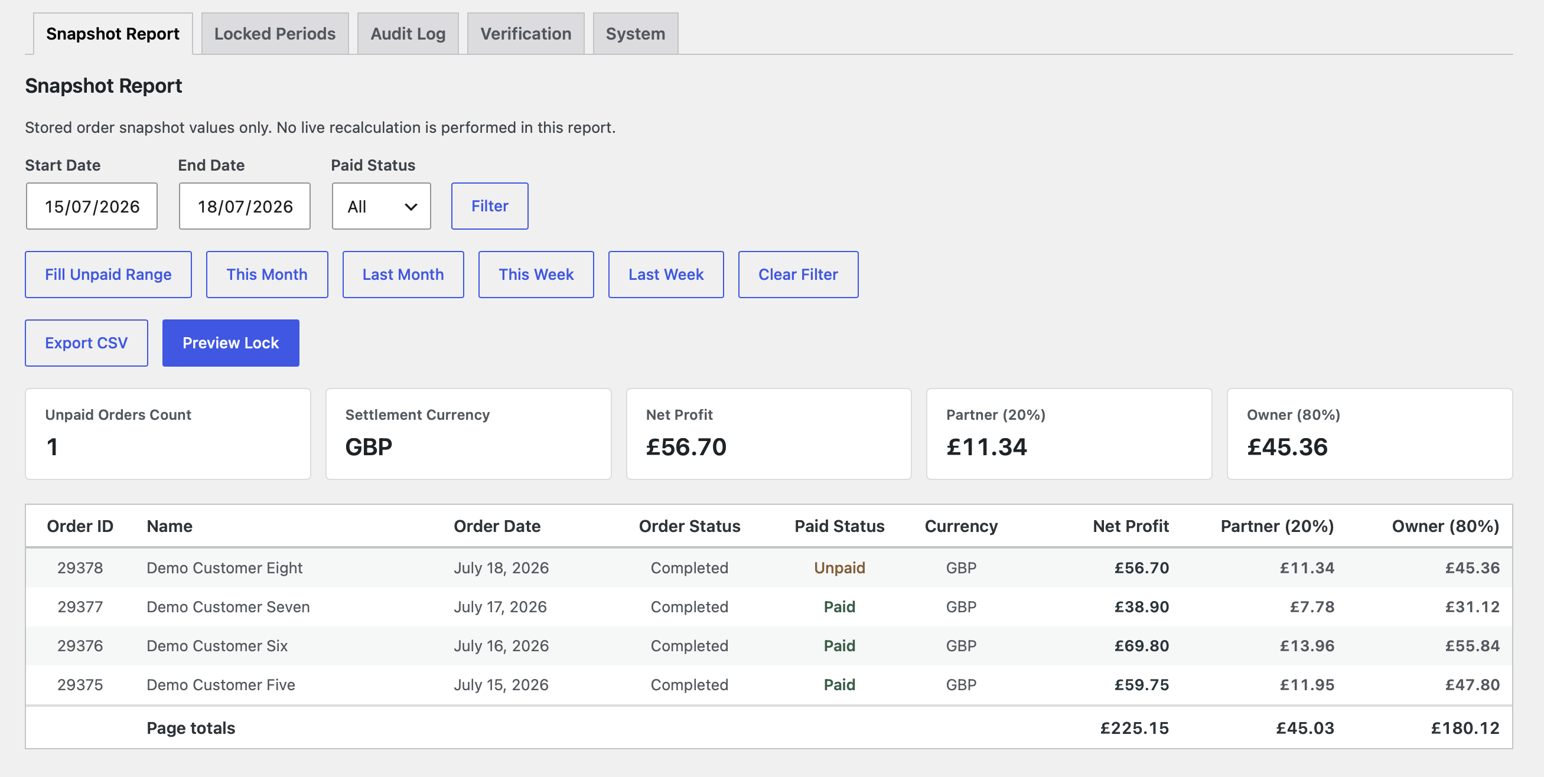Open the Paid Status dropdown
Viewport: 1544px width, 777px height.
[381, 206]
